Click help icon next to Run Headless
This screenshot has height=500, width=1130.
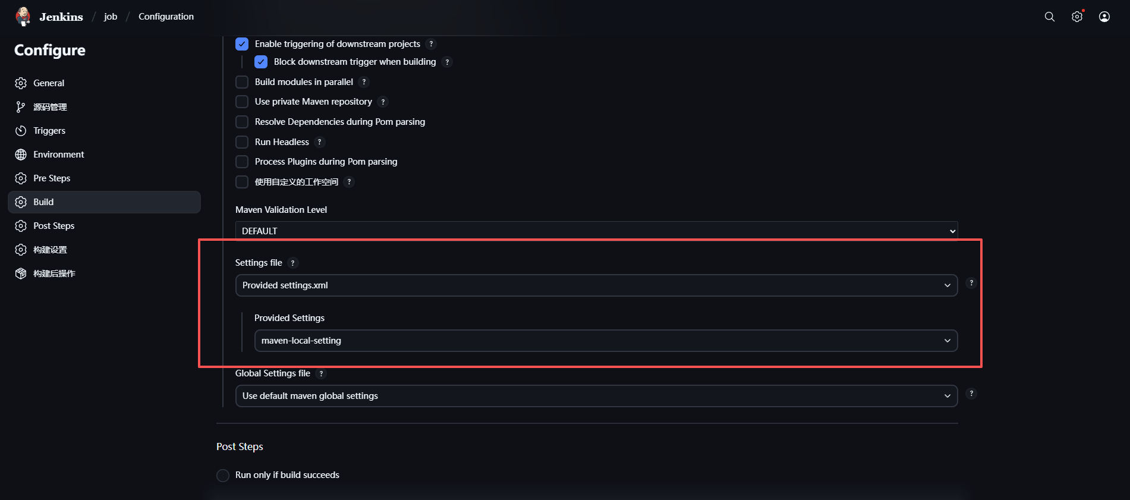(x=320, y=142)
